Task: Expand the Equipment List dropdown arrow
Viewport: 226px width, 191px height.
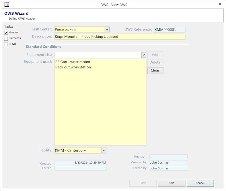Action: (x=144, y=55)
